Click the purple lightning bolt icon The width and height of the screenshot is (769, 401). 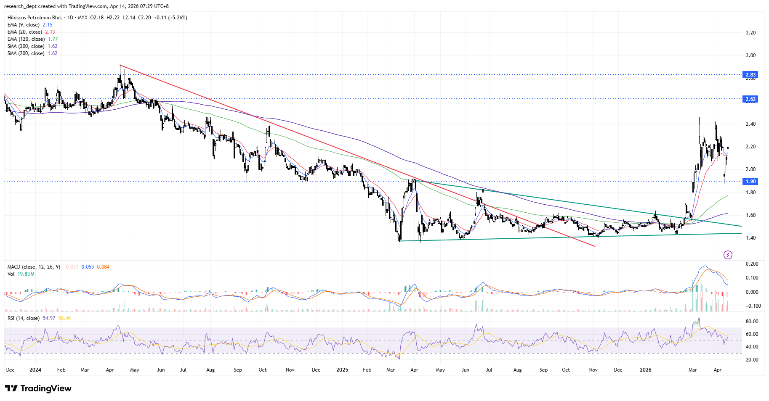pos(728,255)
